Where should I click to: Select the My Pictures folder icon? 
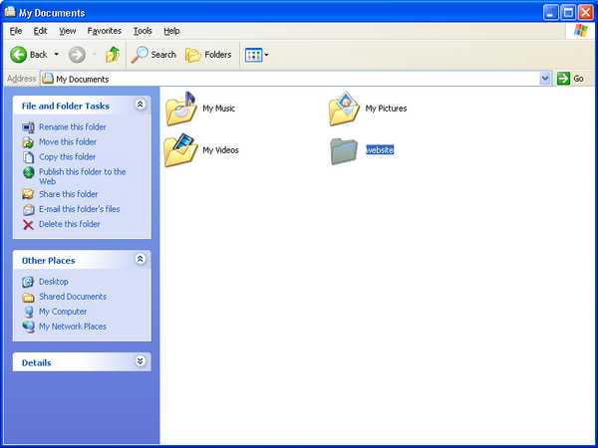pyautogui.click(x=344, y=109)
